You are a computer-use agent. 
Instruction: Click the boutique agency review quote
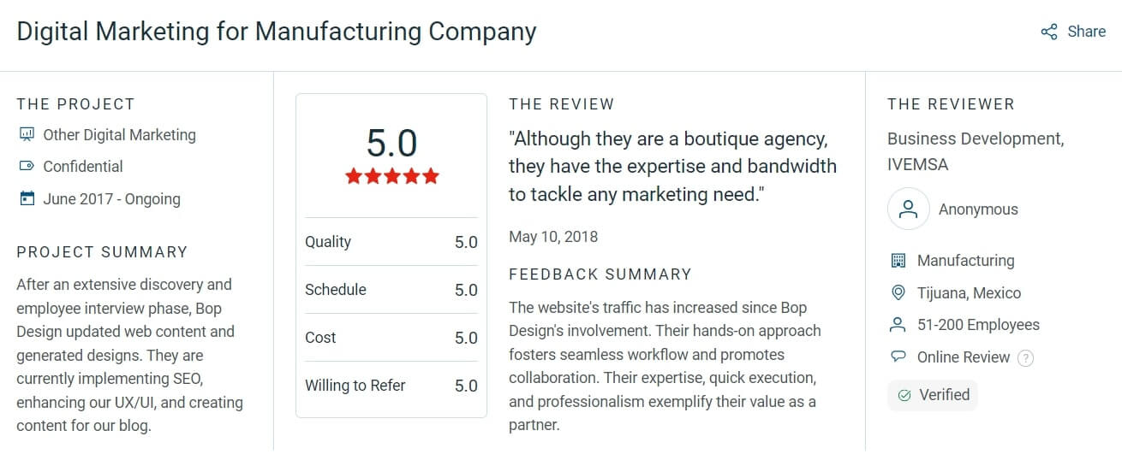672,167
